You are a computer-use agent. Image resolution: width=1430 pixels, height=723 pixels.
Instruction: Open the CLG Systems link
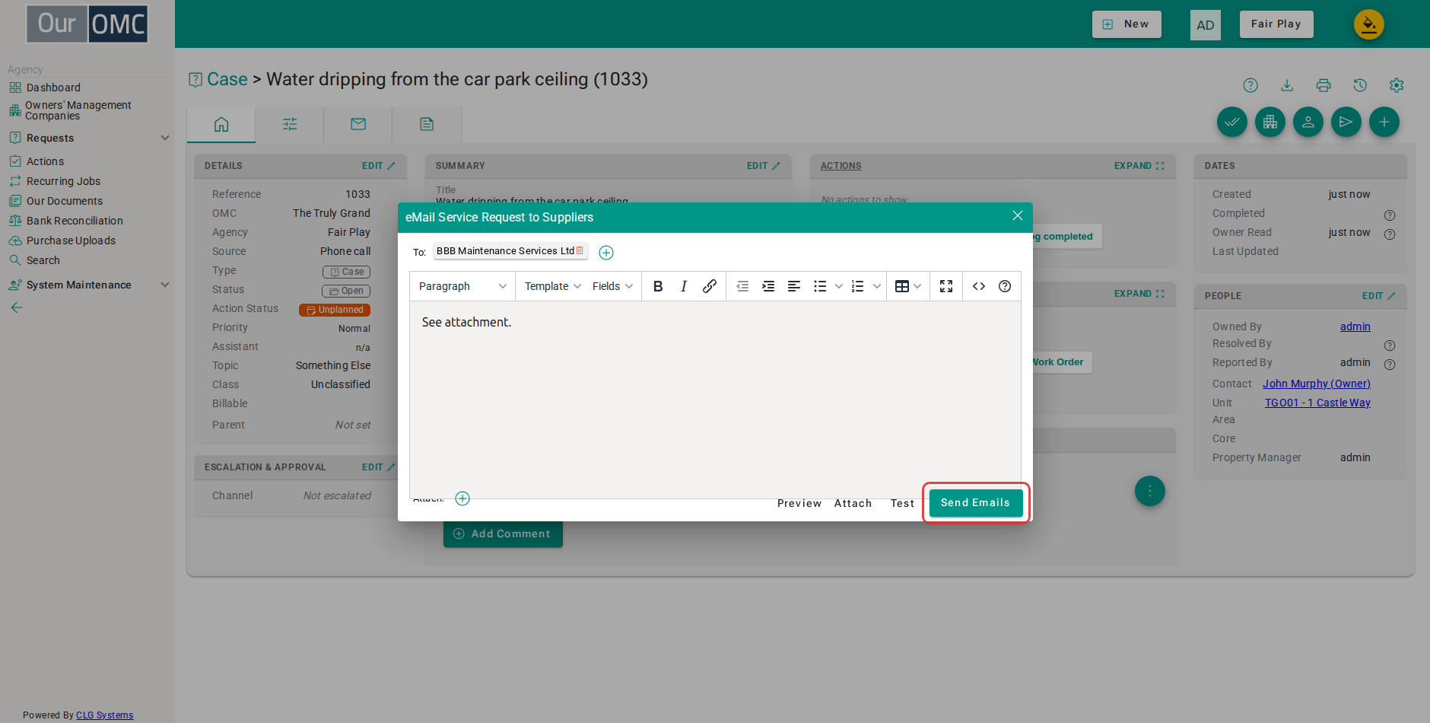click(104, 715)
